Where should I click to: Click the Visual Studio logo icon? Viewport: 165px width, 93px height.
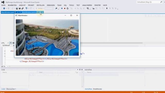click(x=3, y=2)
